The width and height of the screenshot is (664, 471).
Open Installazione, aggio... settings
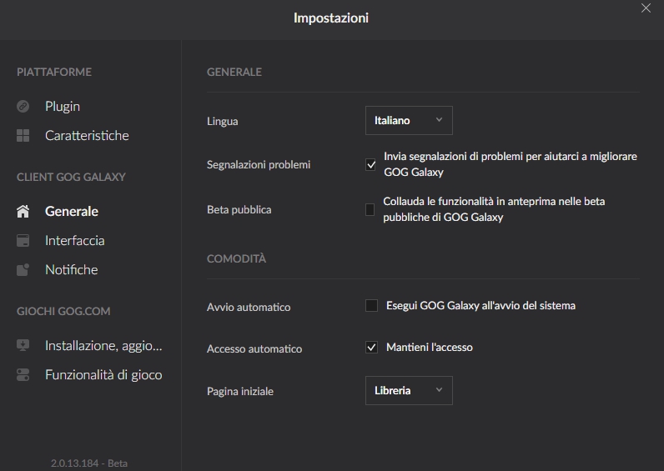[x=103, y=345]
